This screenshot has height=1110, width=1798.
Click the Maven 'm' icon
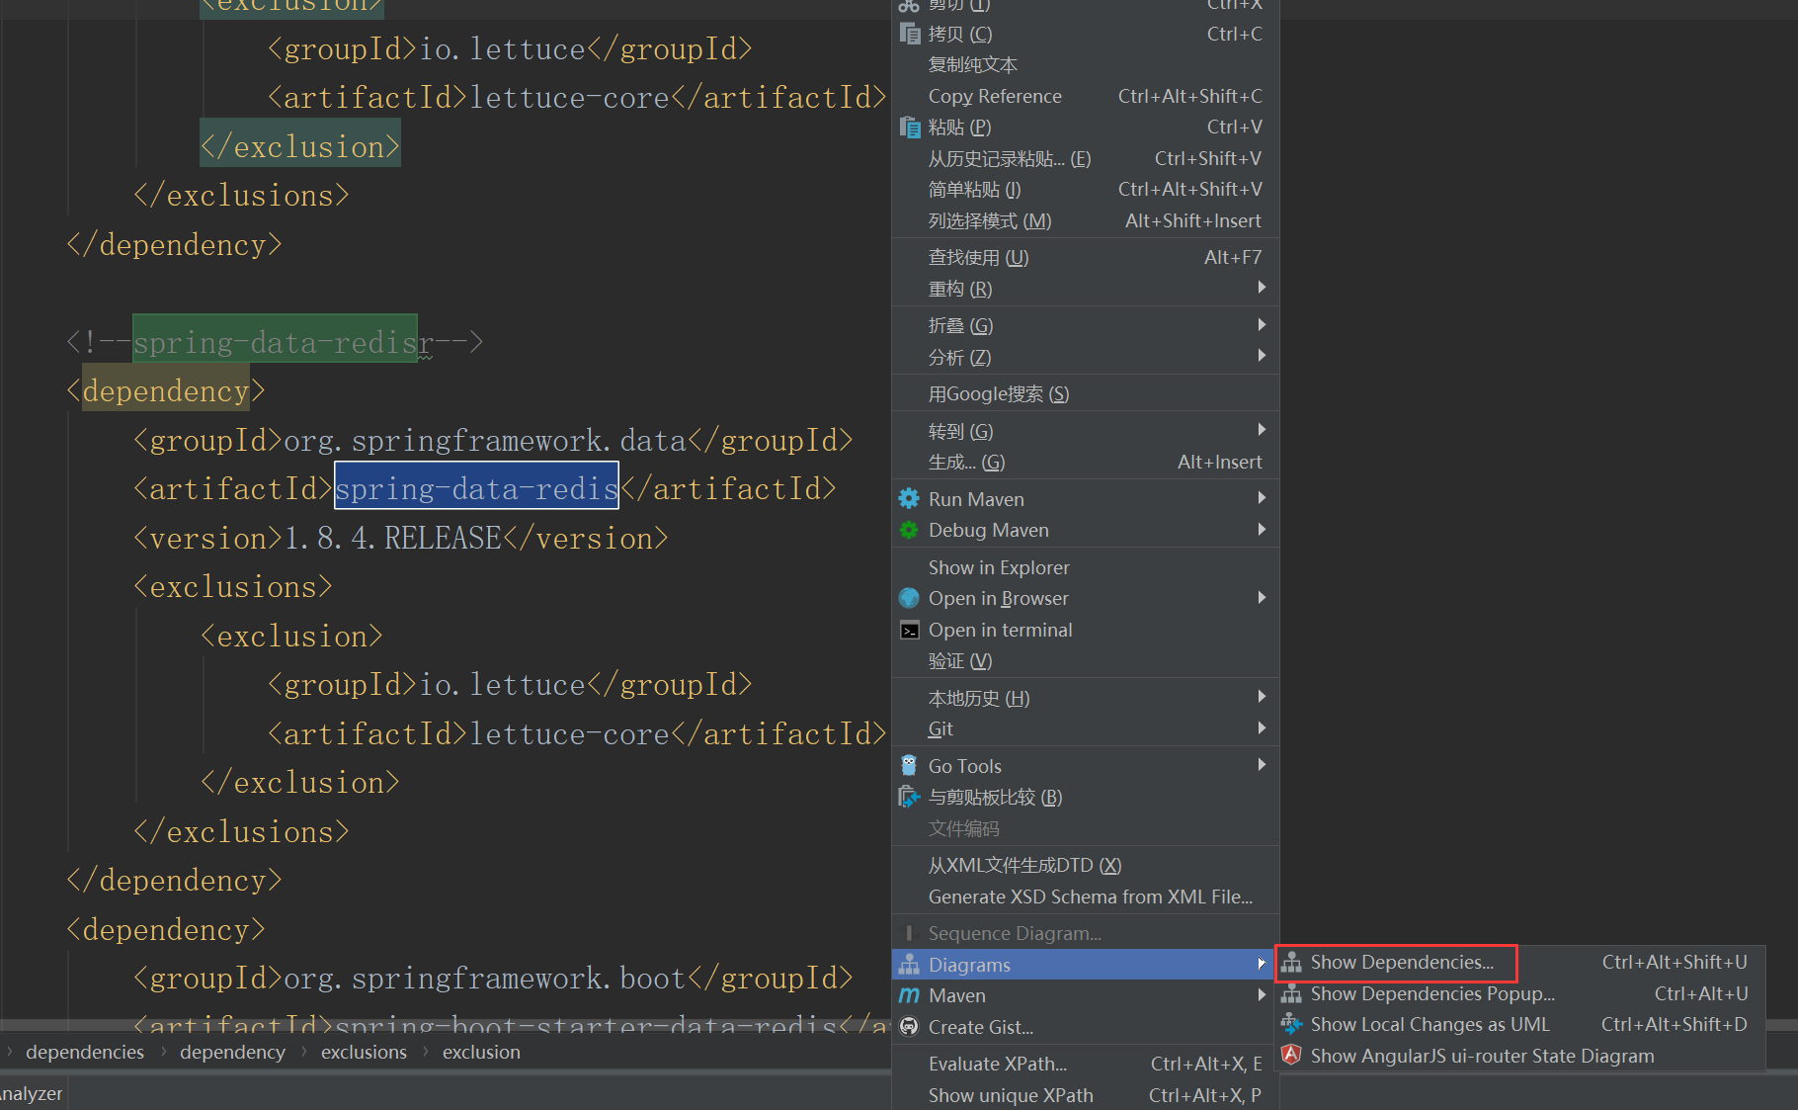909,995
